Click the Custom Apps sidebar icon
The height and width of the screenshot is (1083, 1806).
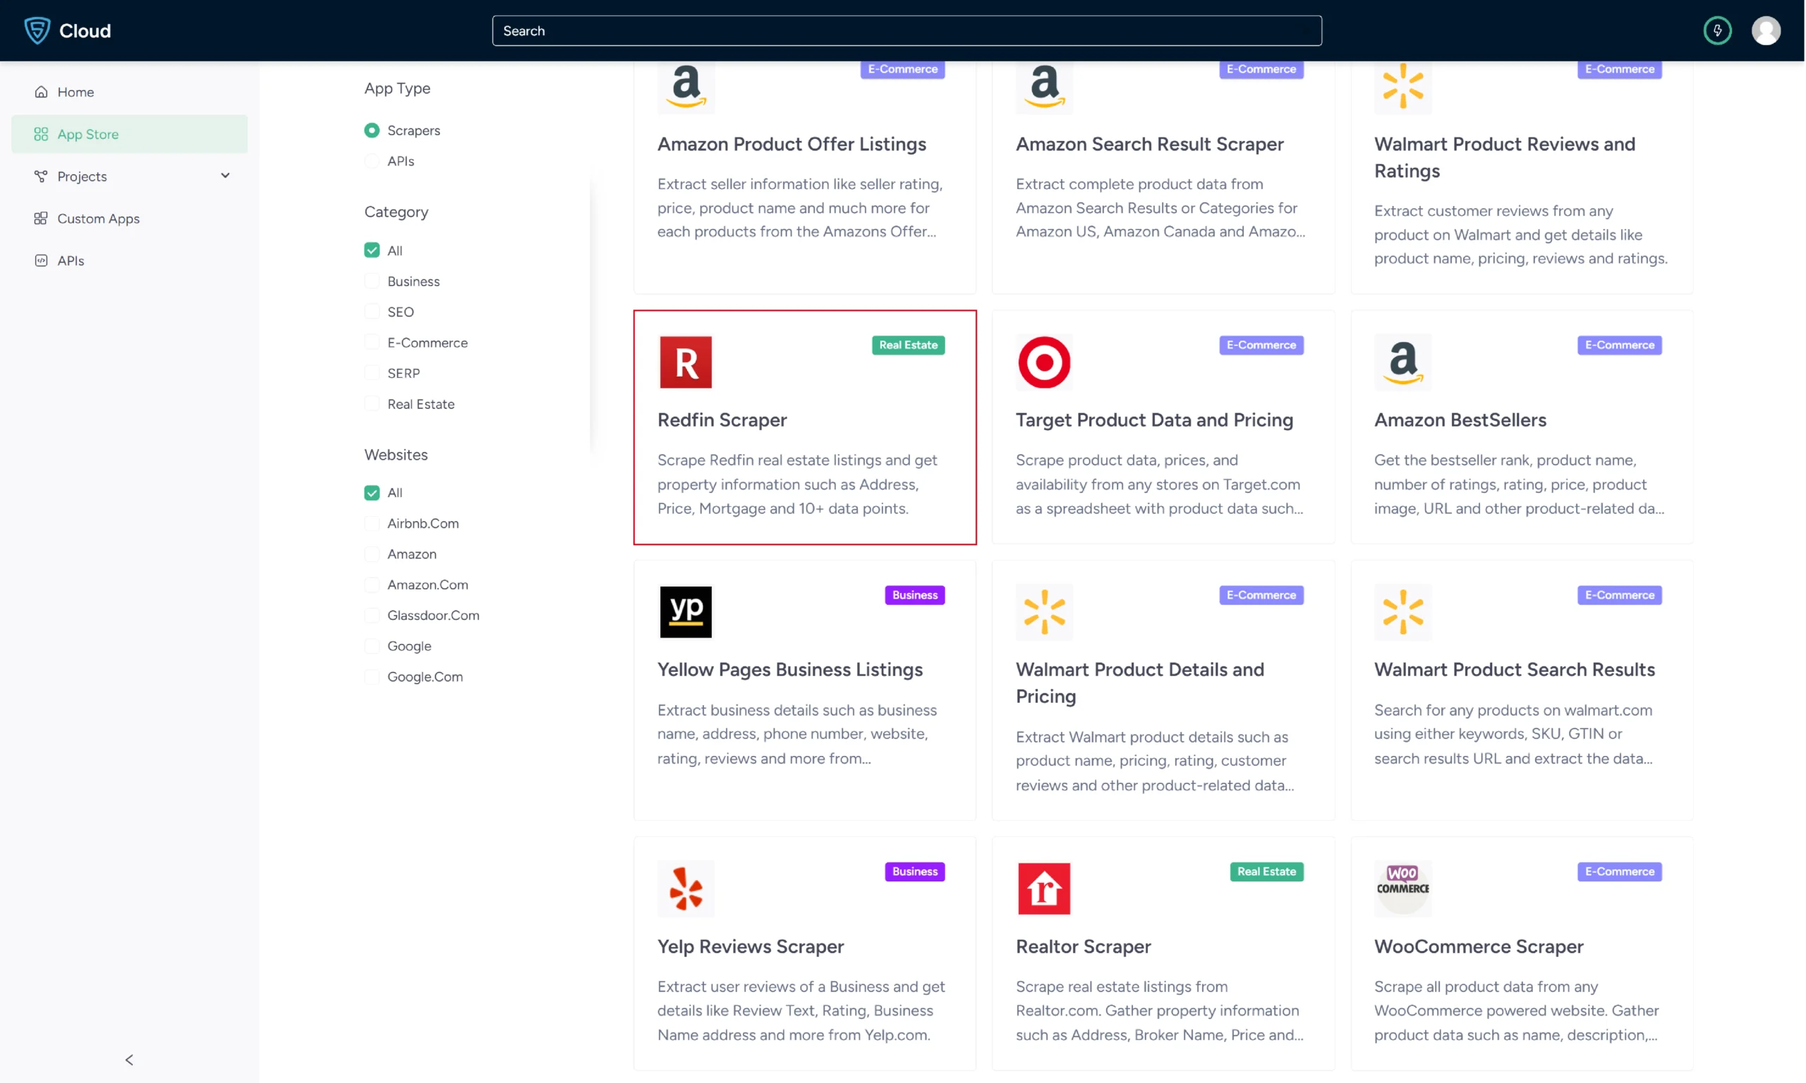coord(41,218)
